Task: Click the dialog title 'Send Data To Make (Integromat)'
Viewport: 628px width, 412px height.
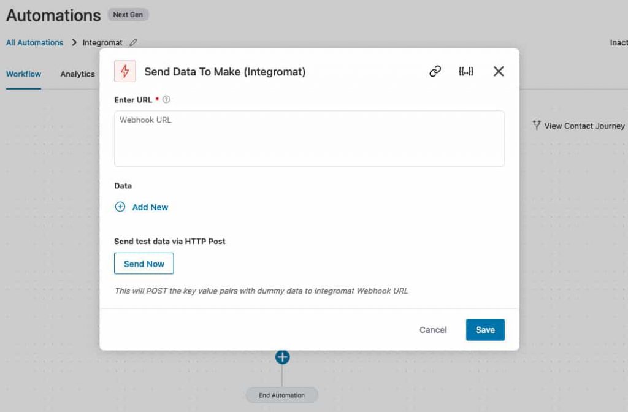Action: pos(224,72)
